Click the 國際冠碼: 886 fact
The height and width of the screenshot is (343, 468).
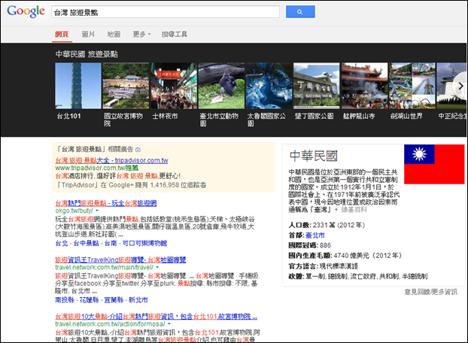point(310,245)
